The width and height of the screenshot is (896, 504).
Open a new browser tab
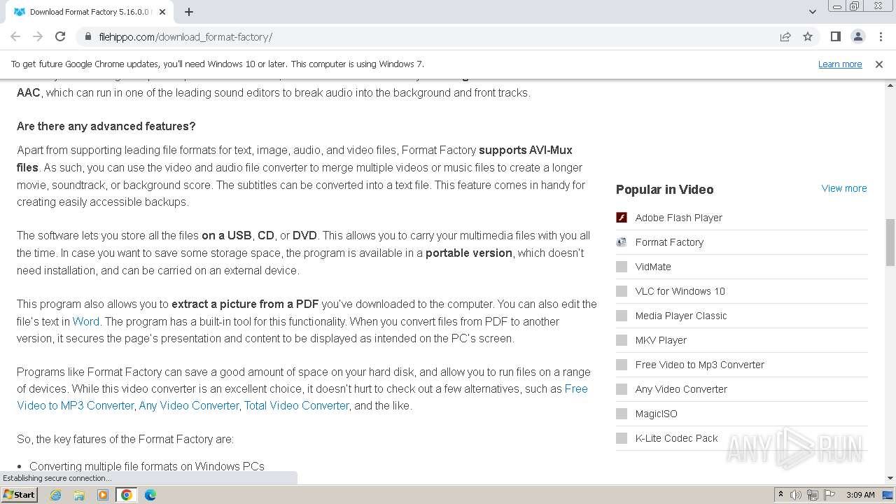pos(189,12)
